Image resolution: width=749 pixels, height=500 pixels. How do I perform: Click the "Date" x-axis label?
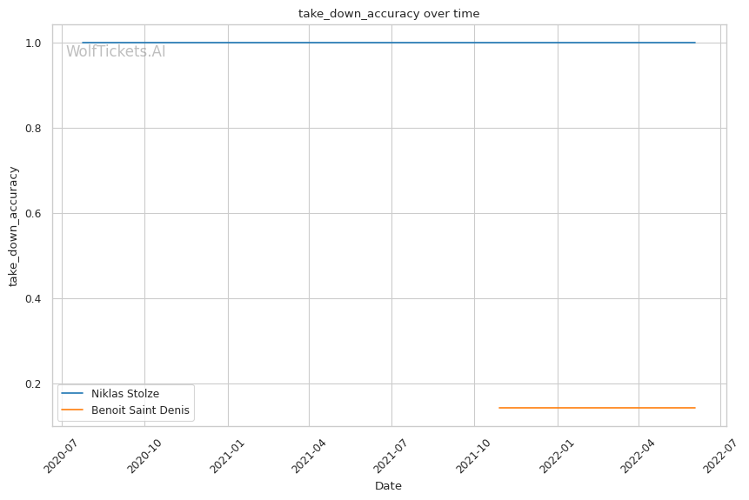(388, 485)
